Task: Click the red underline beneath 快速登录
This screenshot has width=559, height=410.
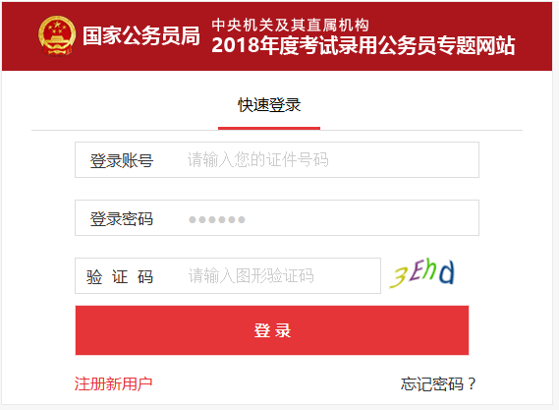Action: [x=269, y=128]
